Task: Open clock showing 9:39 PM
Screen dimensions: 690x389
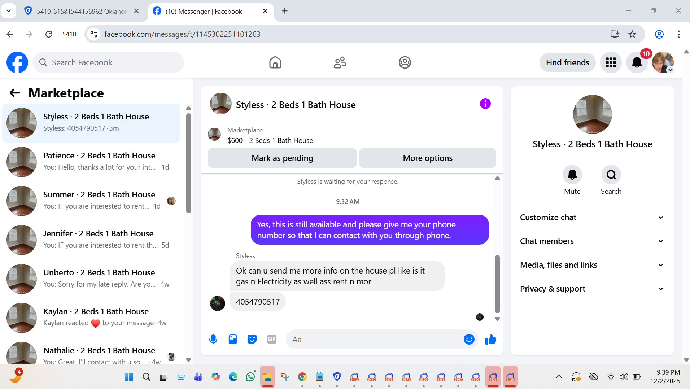Action: [x=665, y=376]
